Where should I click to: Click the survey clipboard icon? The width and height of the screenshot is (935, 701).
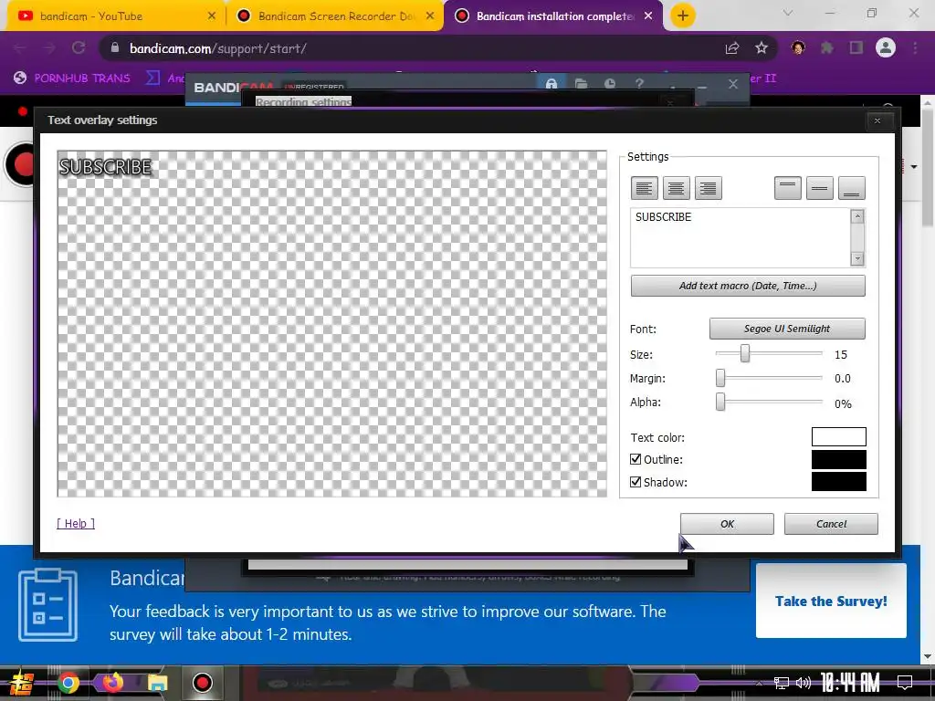click(x=47, y=605)
